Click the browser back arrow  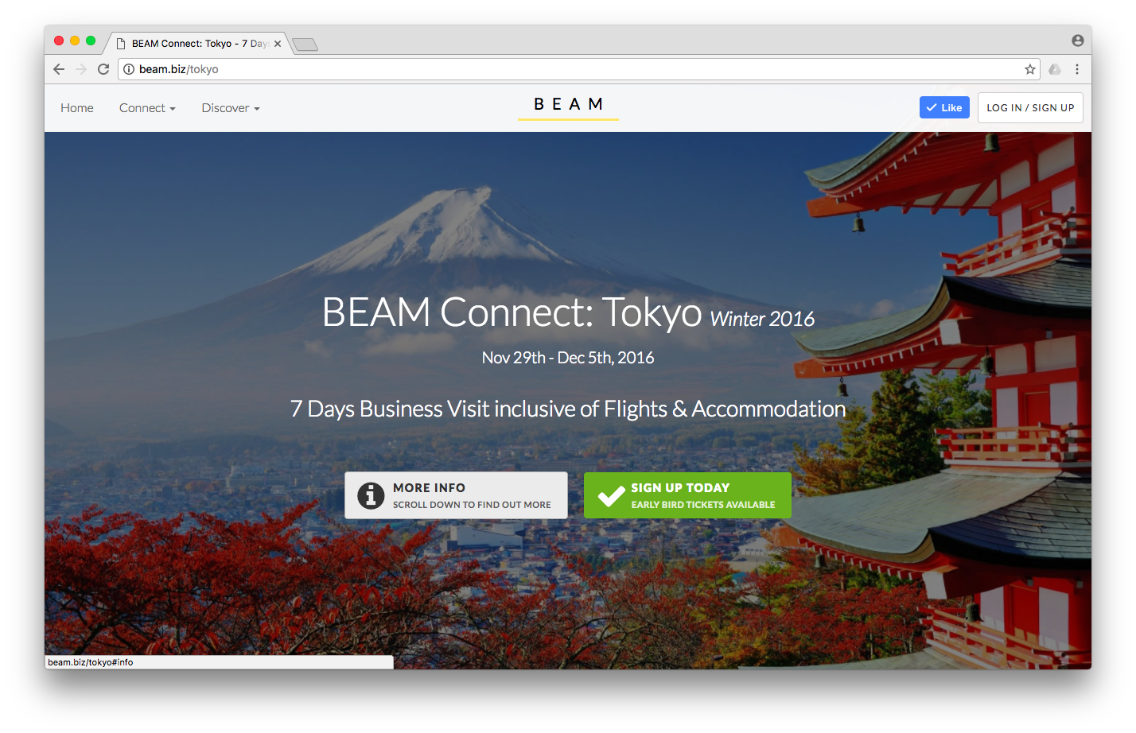[x=59, y=69]
